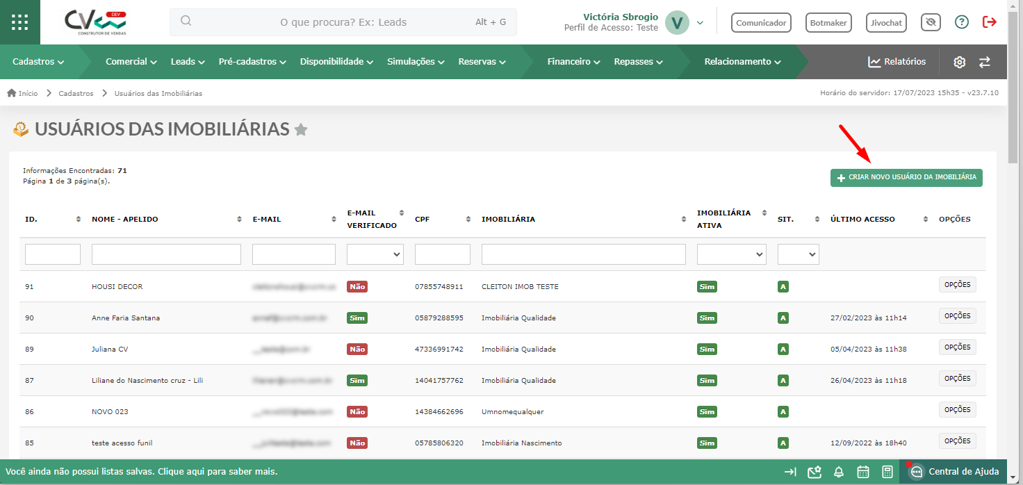Open the Sit. filter dropdown
This screenshot has height=485, width=1023.
click(x=799, y=254)
